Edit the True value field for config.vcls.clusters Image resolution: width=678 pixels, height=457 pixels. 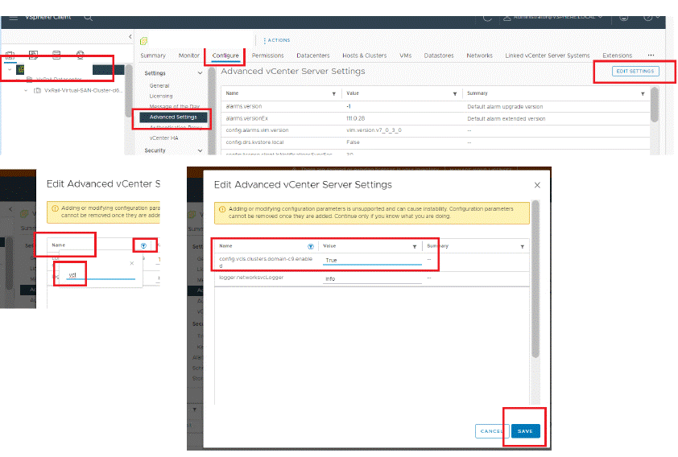372,261
